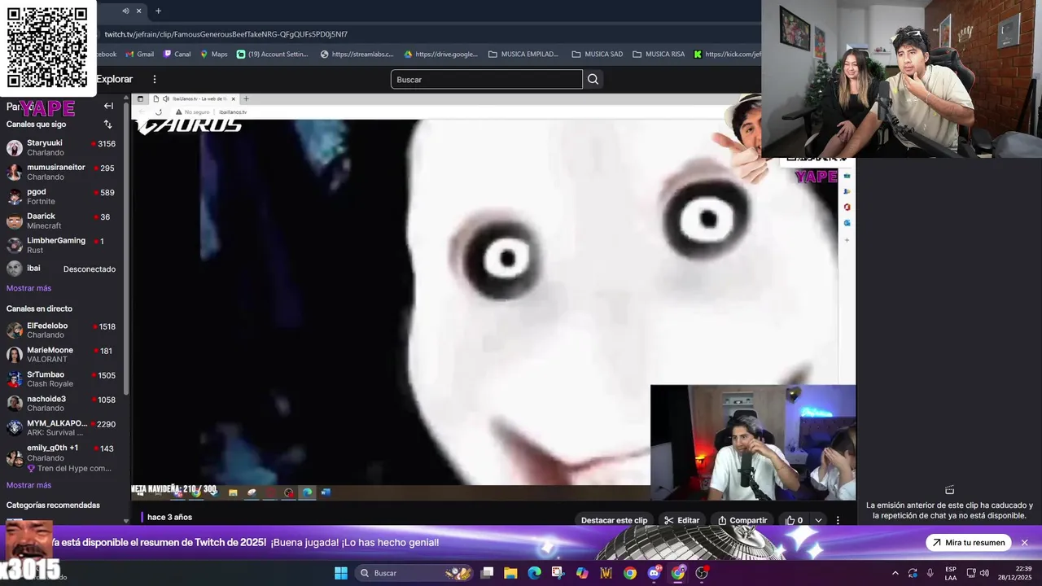Open the emily_g0th +1 channel
Viewport: 1042px width, 586px height.
(62, 457)
